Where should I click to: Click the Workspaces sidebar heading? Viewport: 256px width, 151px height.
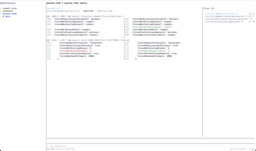[x=9, y=3]
